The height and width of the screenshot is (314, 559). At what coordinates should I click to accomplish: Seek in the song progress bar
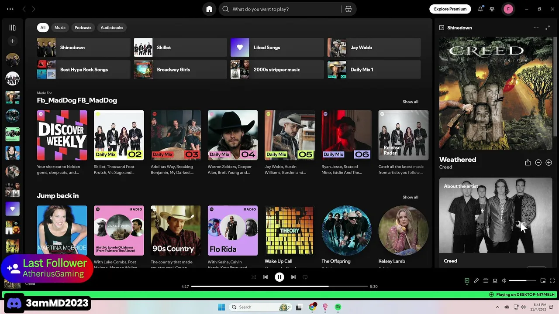point(279,287)
